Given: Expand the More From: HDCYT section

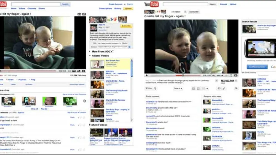Looking at the screenshot, I should pos(90,52).
